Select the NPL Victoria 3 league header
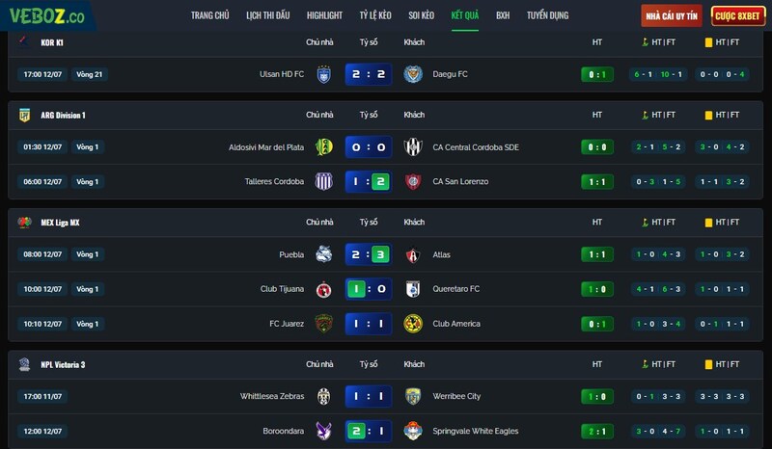The height and width of the screenshot is (449, 772). (x=63, y=364)
